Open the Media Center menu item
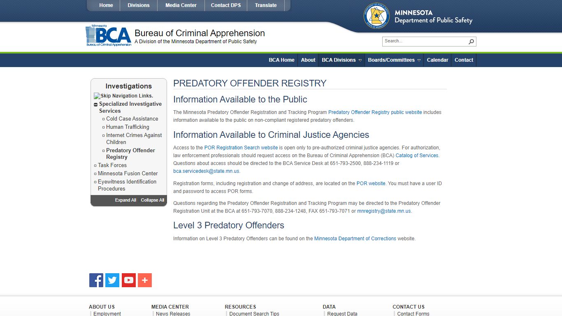Image resolution: width=562 pixels, height=316 pixels. pyautogui.click(x=181, y=5)
